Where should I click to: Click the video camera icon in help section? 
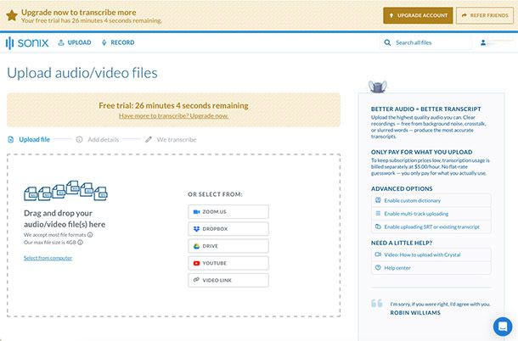click(378, 254)
